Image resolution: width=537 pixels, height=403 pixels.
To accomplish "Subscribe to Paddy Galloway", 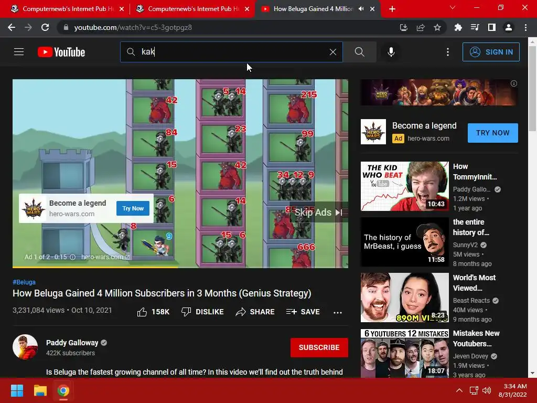I will coord(319,347).
